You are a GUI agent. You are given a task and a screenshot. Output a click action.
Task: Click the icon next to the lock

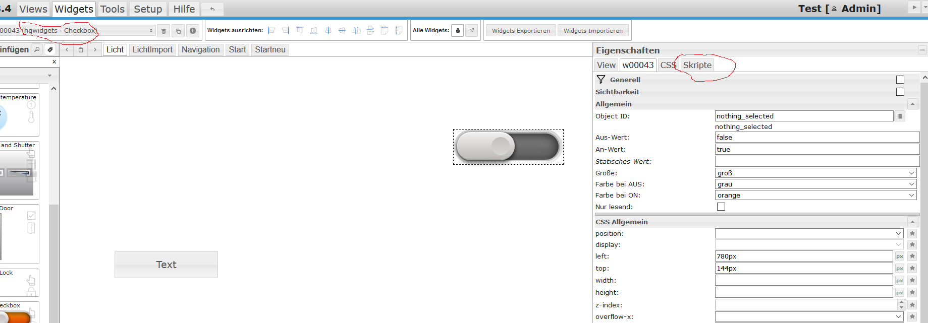click(x=472, y=31)
